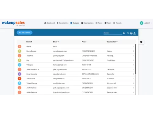
Task: Click email jb.android@gmail.com
Action: pyautogui.click(x=61, y=92)
